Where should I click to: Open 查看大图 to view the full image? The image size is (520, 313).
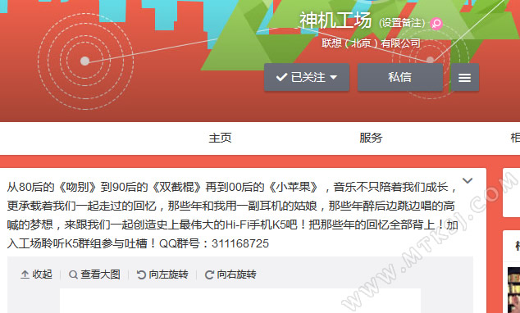coord(94,274)
